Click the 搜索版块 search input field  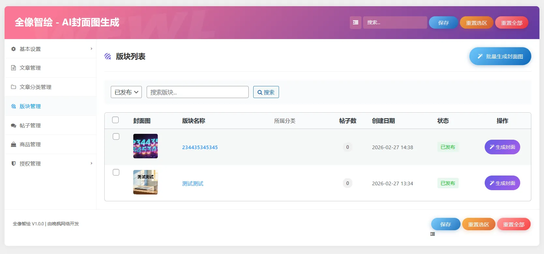198,92
